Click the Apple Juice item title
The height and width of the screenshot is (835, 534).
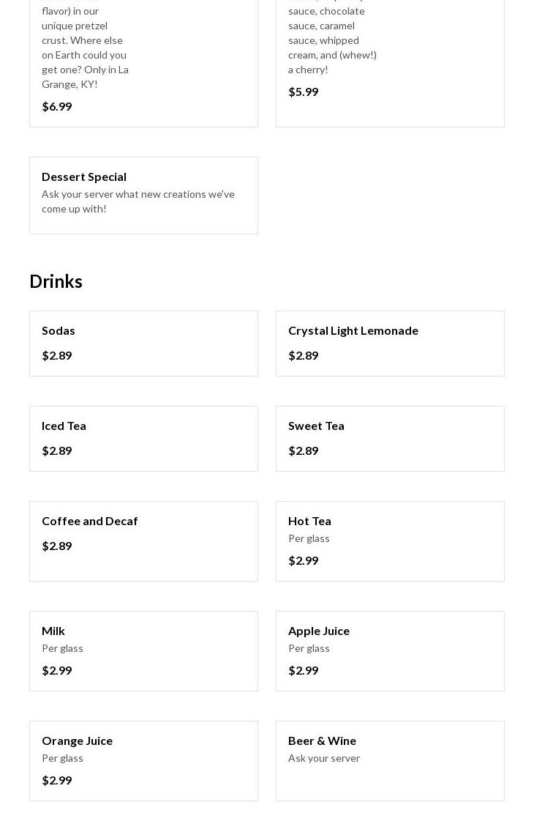pos(319,631)
